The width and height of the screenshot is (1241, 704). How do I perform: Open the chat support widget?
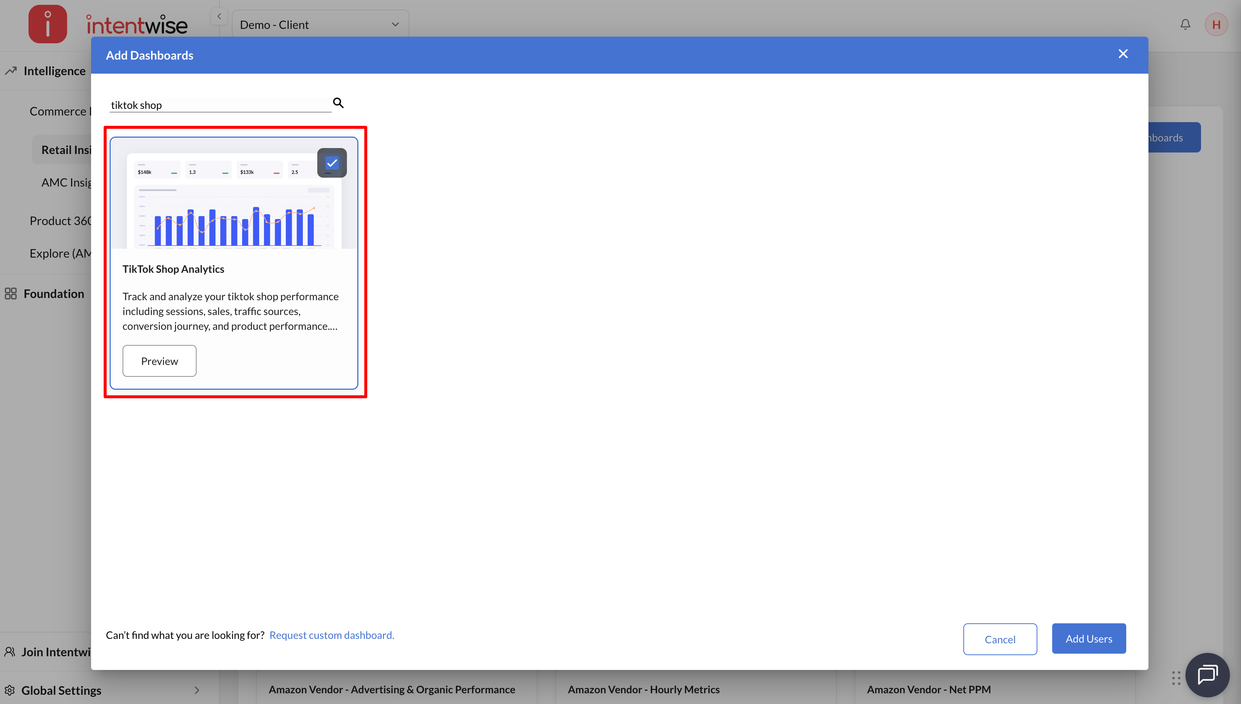click(1207, 675)
